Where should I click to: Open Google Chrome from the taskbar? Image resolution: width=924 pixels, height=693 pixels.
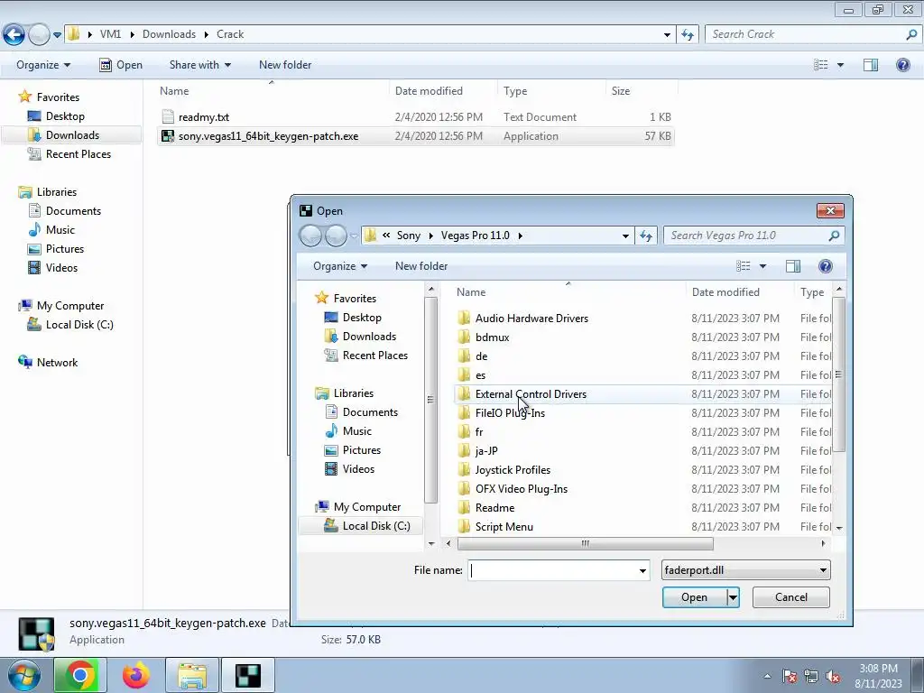80,675
